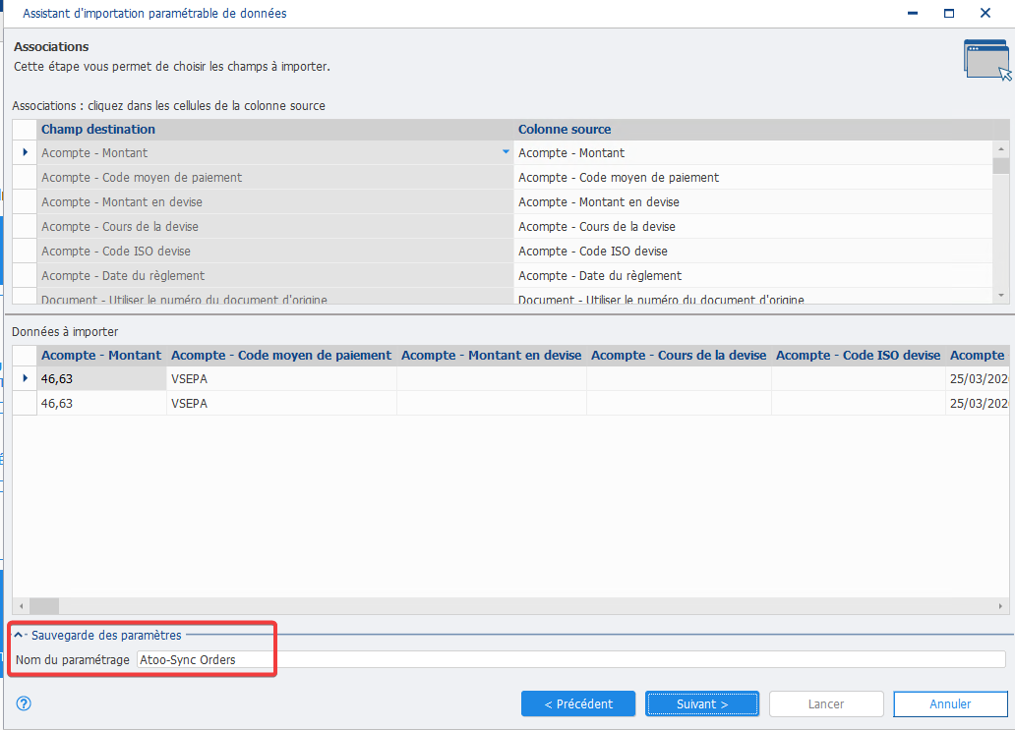Click row indicator arrow beside Acompte - Montant destination
Image resolution: width=1015 pixels, height=730 pixels.
coord(25,152)
